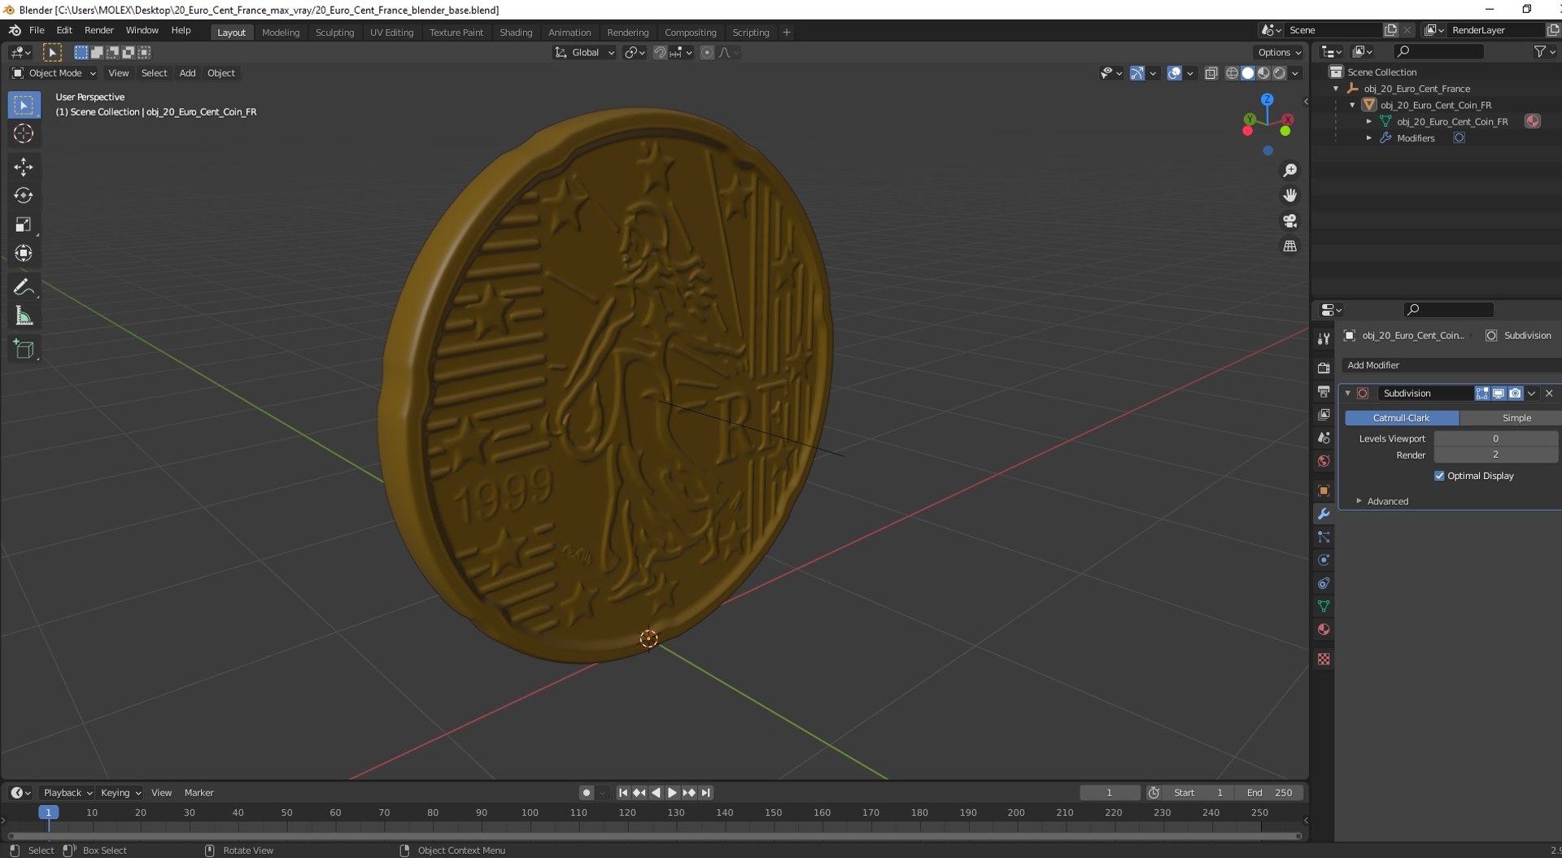Remove the Subdivision modifier
The image size is (1562, 858).
1549,394
